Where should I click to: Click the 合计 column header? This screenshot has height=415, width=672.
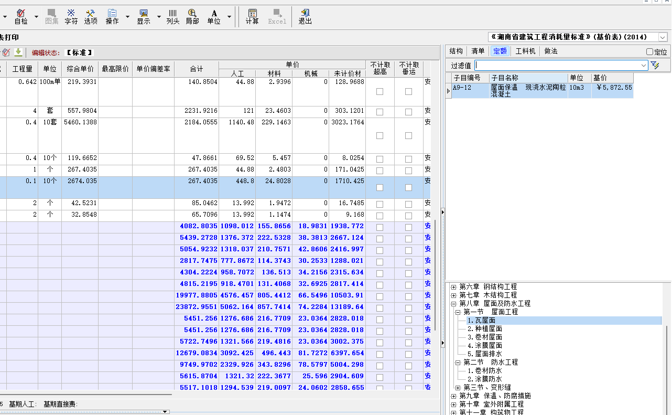(197, 69)
